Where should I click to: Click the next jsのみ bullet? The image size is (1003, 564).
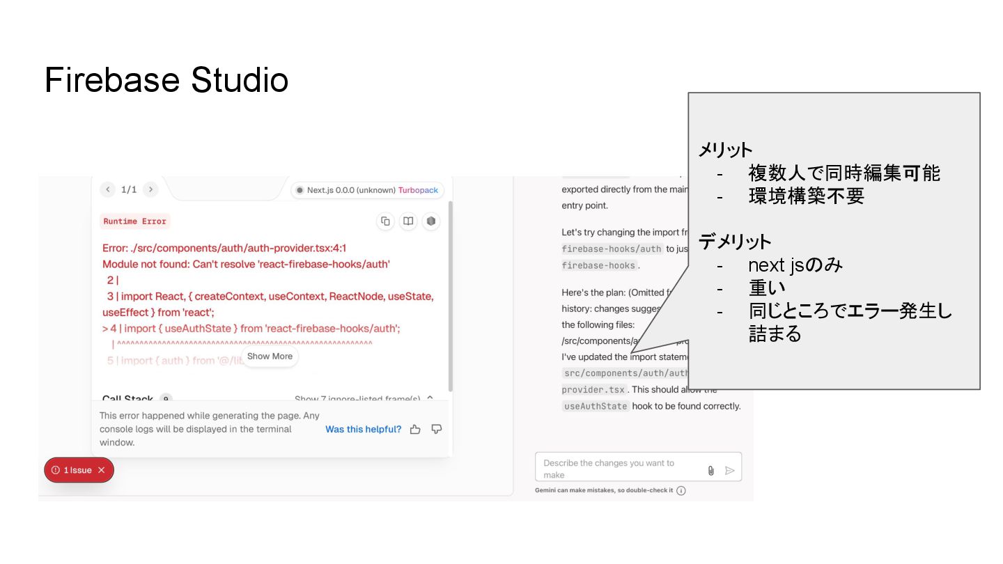coord(795,265)
